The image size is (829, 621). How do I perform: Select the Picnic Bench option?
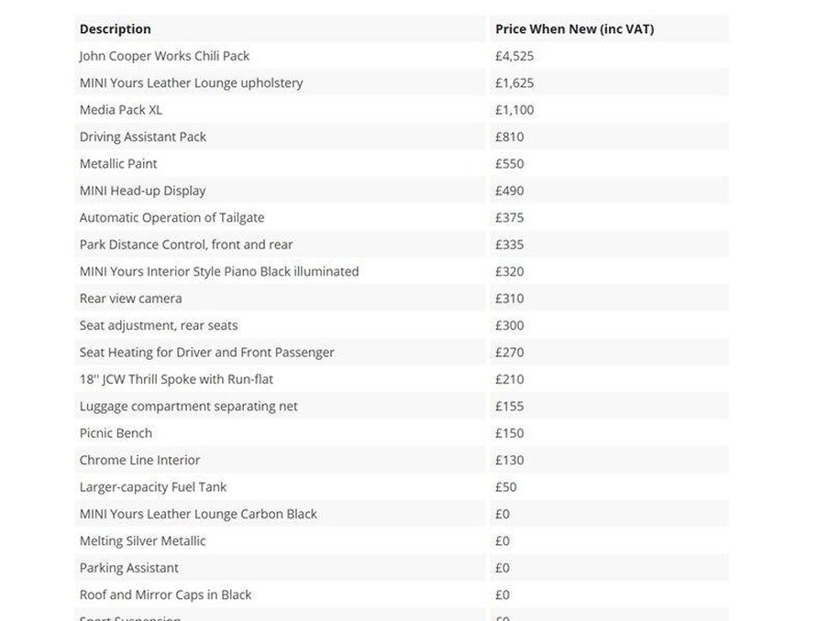(116, 433)
